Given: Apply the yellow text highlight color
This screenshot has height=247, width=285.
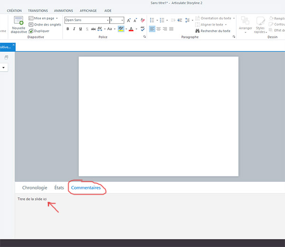Looking at the screenshot, I should [x=121, y=29].
